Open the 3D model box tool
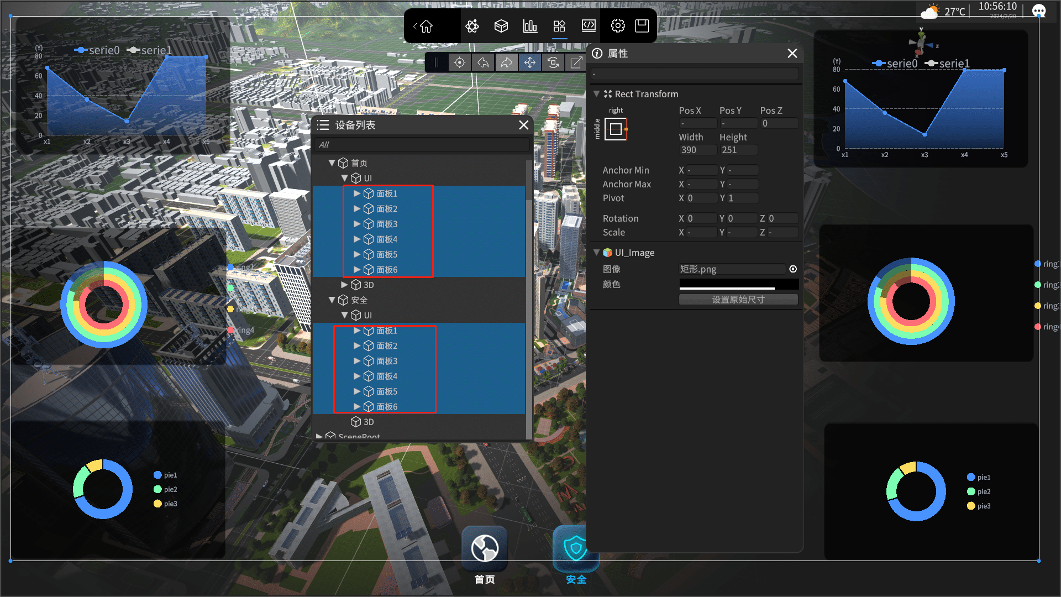 pos(501,26)
